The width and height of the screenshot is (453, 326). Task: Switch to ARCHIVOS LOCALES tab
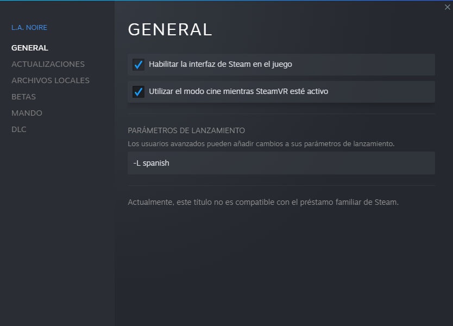pos(51,80)
